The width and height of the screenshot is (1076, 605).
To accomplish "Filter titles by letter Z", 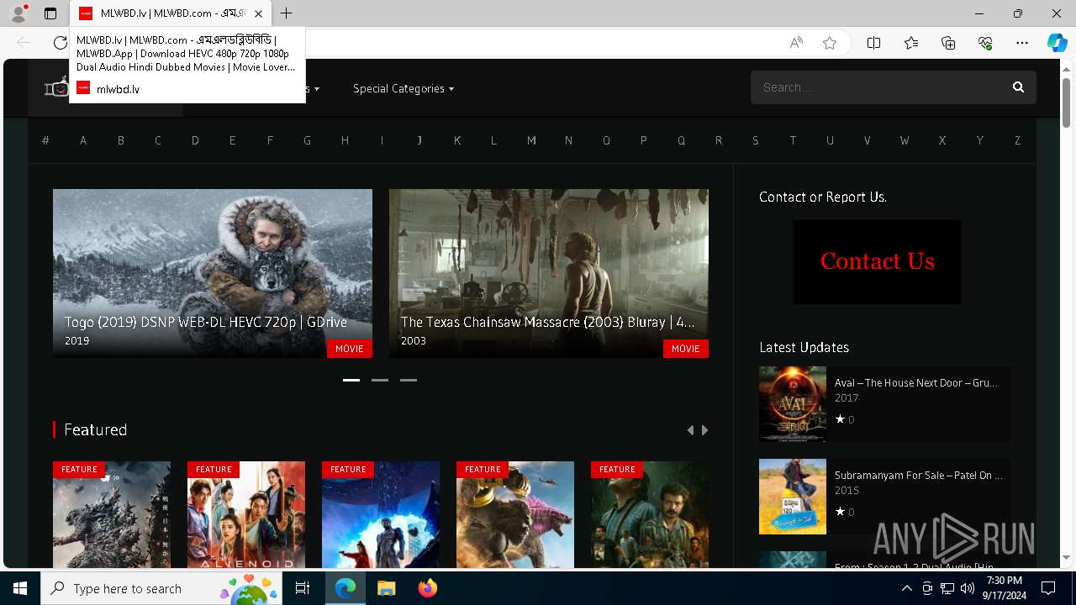I will pos(1017,140).
